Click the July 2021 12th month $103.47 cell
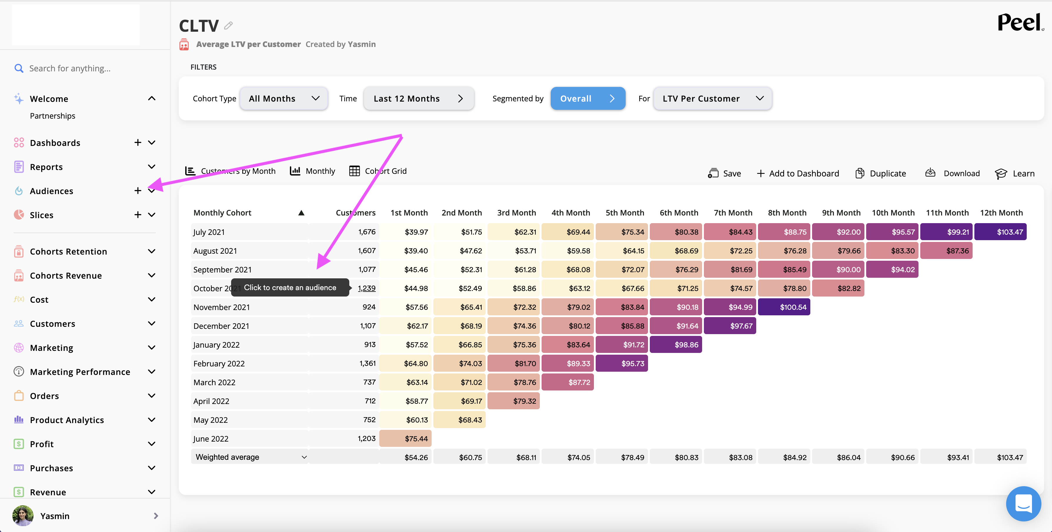This screenshot has height=532, width=1052. (x=1000, y=232)
